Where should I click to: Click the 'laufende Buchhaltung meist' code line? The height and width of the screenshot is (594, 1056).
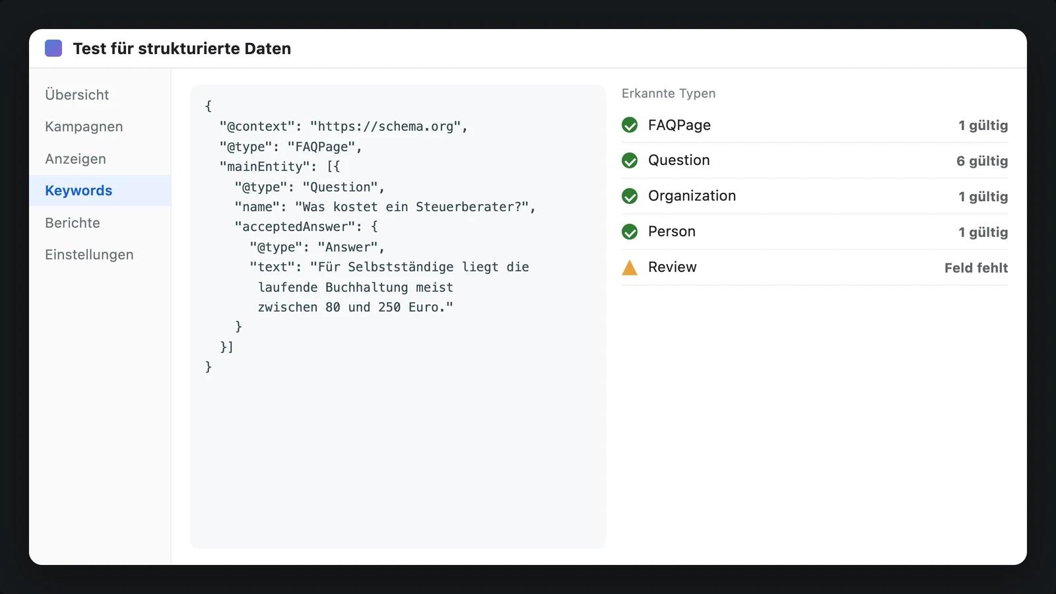(x=356, y=287)
